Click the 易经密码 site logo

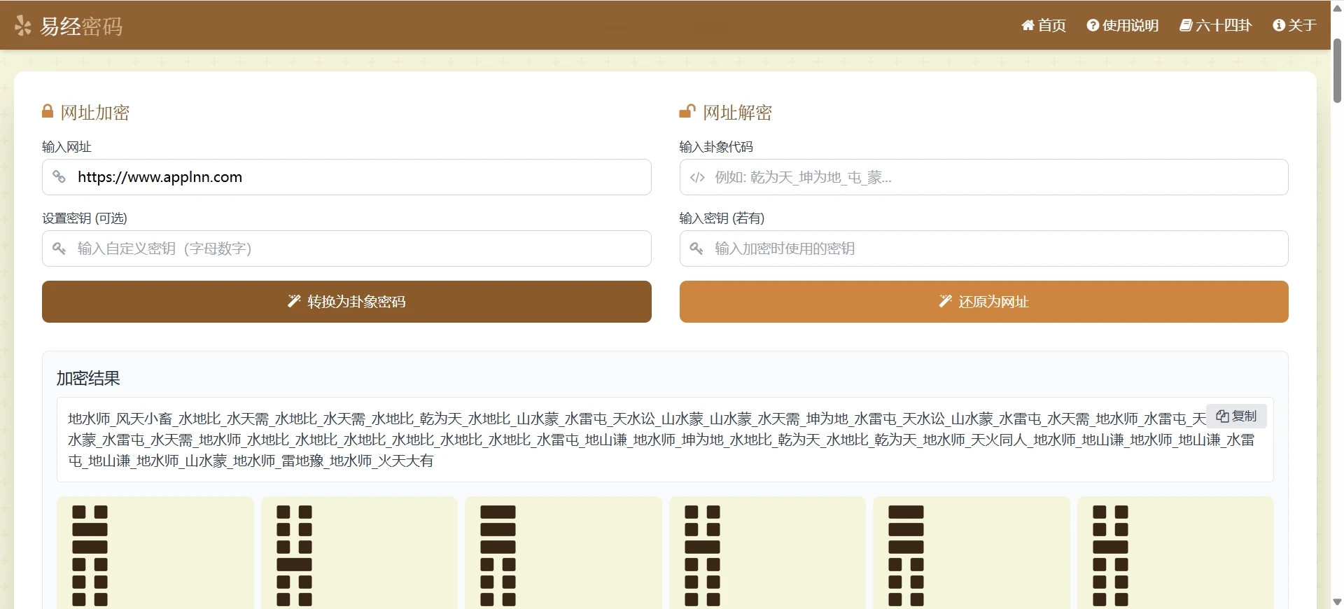point(69,26)
